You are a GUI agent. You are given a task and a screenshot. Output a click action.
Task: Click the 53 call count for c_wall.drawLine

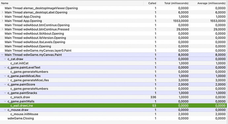point(154,106)
